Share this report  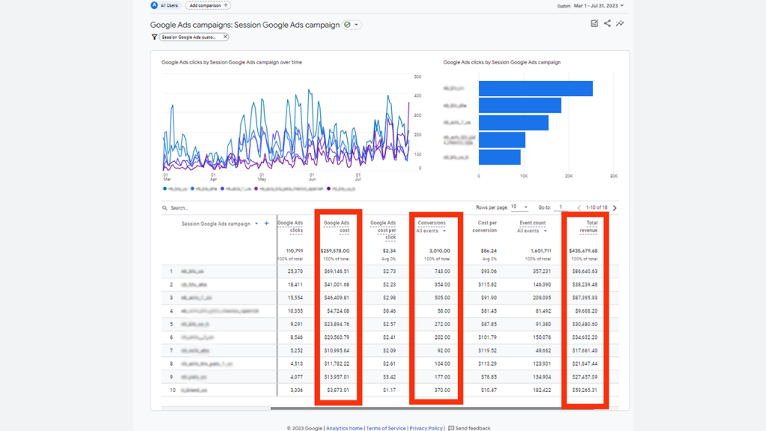point(607,23)
